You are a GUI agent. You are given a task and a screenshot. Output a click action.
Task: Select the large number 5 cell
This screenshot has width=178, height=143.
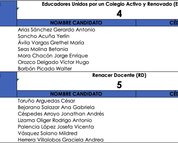[x=119, y=85]
